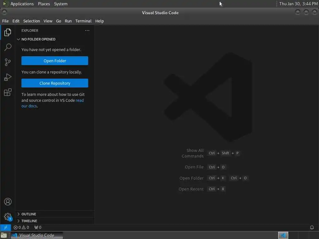Screen dimensions: 319x239
Task: Open the Run and Debug view
Action: pos(7,77)
